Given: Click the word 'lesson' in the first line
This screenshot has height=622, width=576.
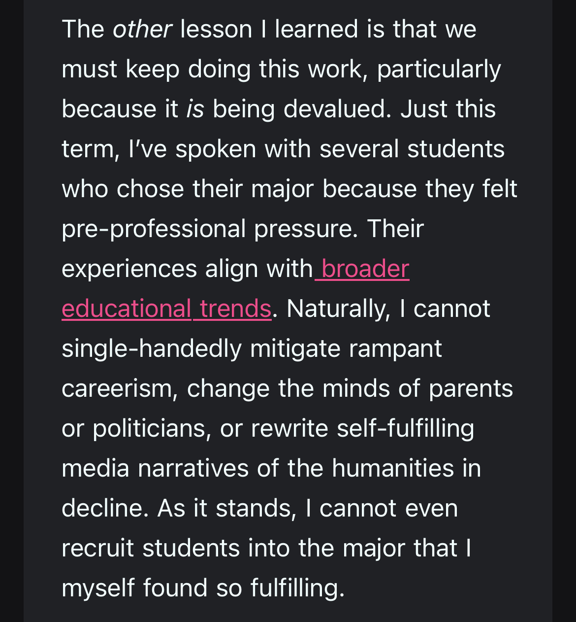Looking at the screenshot, I should point(216,30).
